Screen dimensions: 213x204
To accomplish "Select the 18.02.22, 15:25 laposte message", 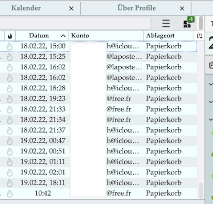I will tap(98, 57).
